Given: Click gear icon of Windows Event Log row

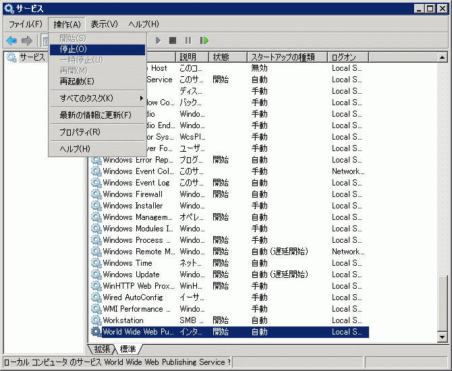Looking at the screenshot, I should 96,183.
